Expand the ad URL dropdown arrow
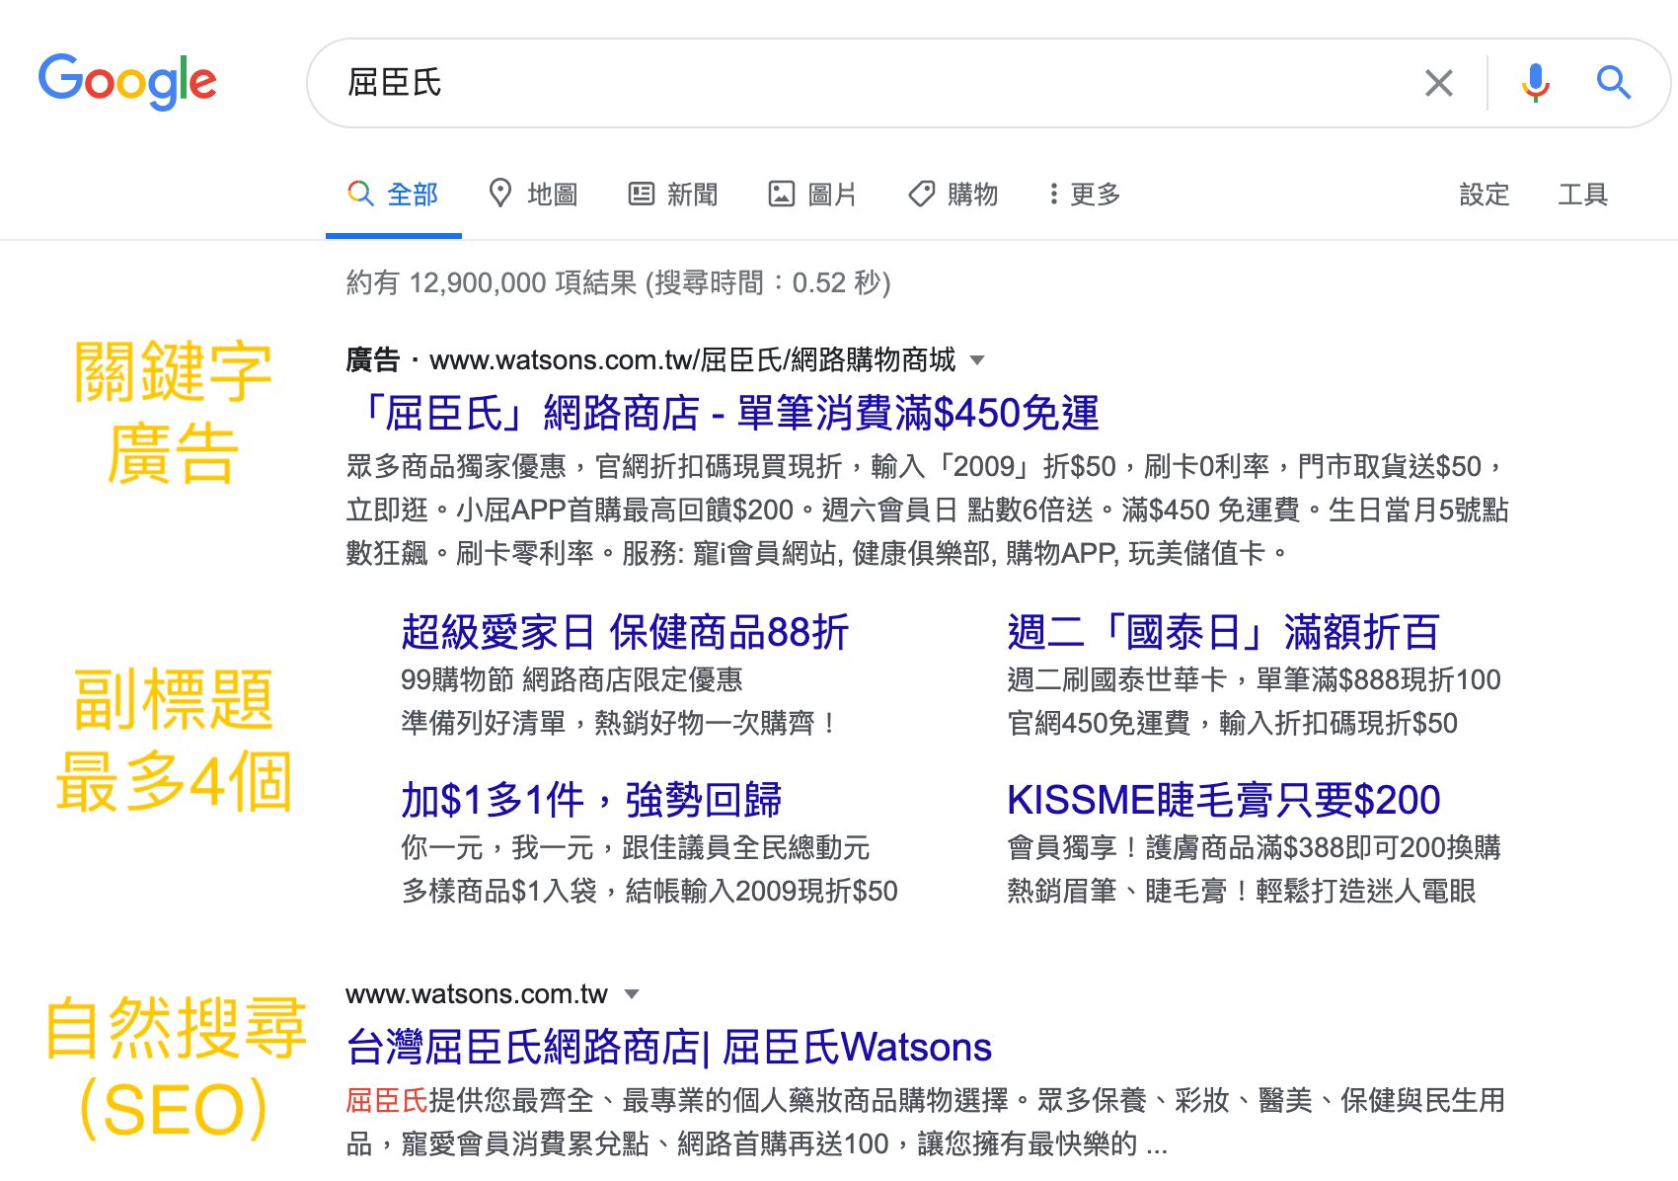Screen dimensions: 1678x1181 coord(977,360)
